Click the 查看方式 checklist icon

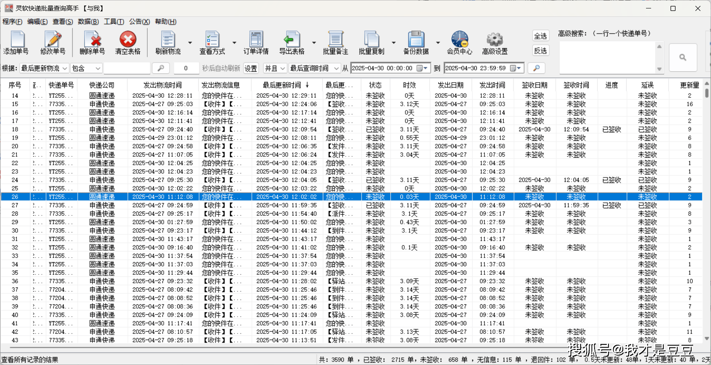coord(212,40)
